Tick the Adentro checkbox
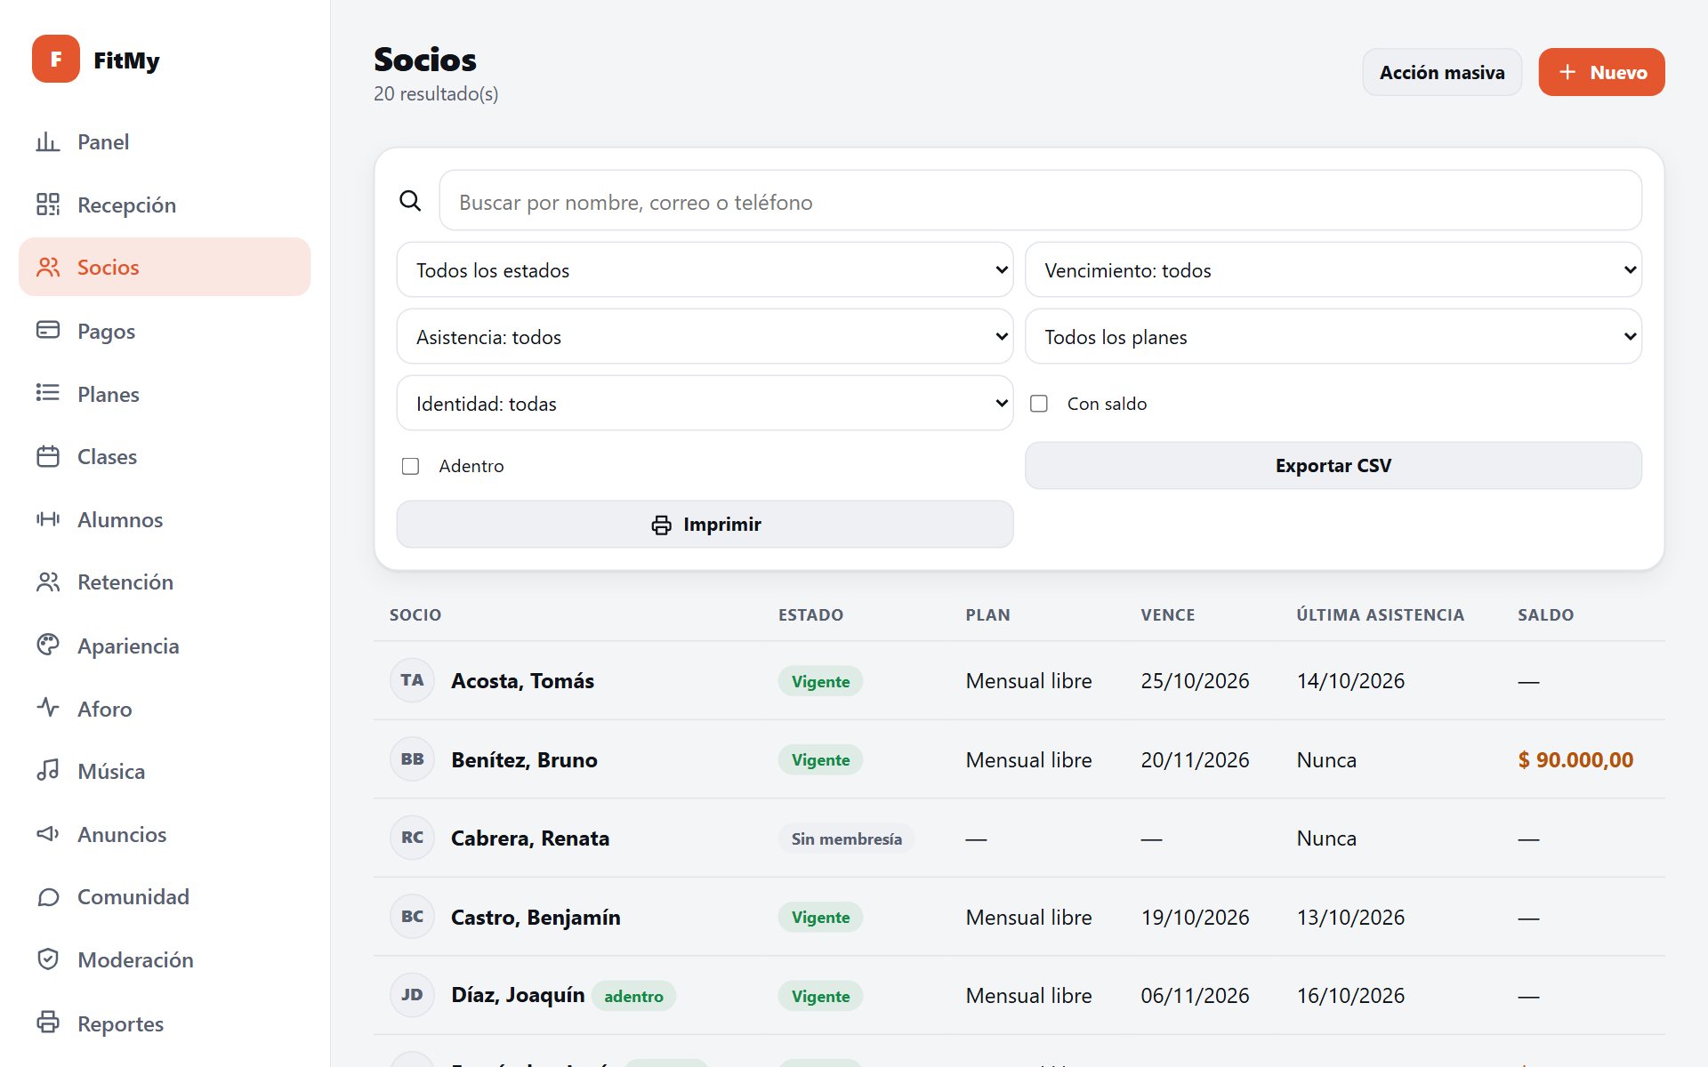Screen dimensions: 1708x1067 [x=410, y=466]
